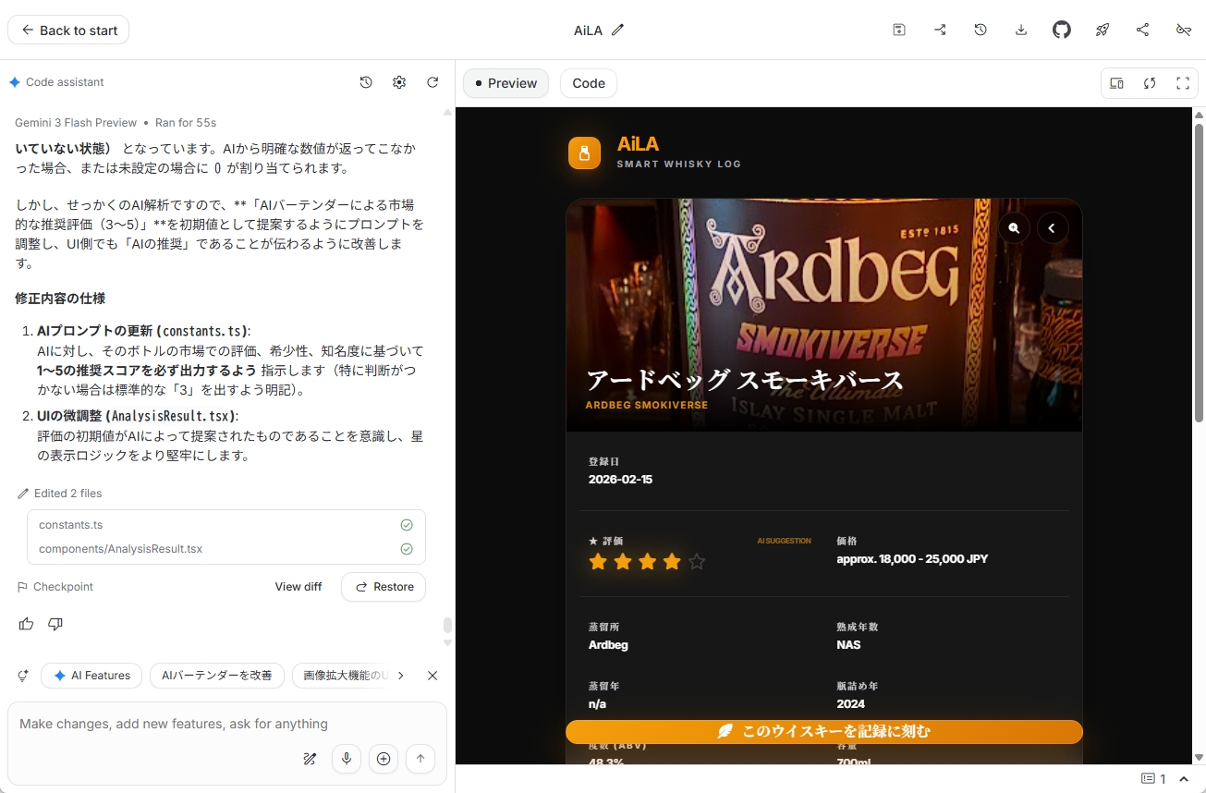Switch to the Code tab
The image size is (1206, 793).
(x=588, y=83)
